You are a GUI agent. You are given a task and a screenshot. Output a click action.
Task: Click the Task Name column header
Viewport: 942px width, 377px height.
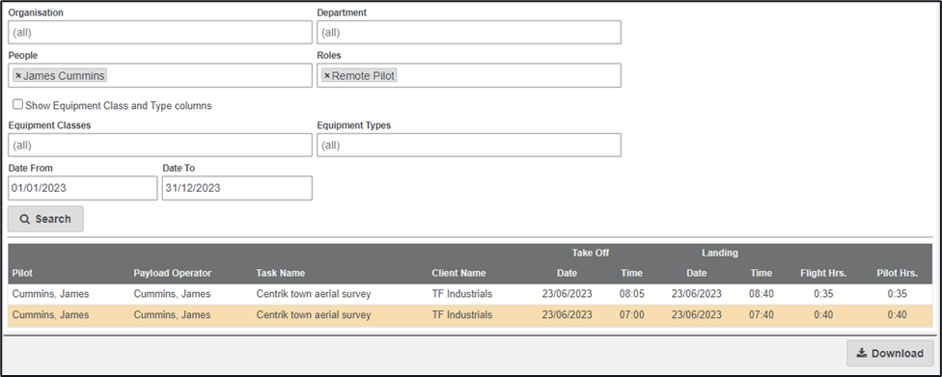281,273
